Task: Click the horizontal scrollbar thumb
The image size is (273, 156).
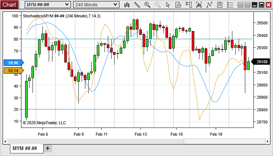Action: [223, 141]
